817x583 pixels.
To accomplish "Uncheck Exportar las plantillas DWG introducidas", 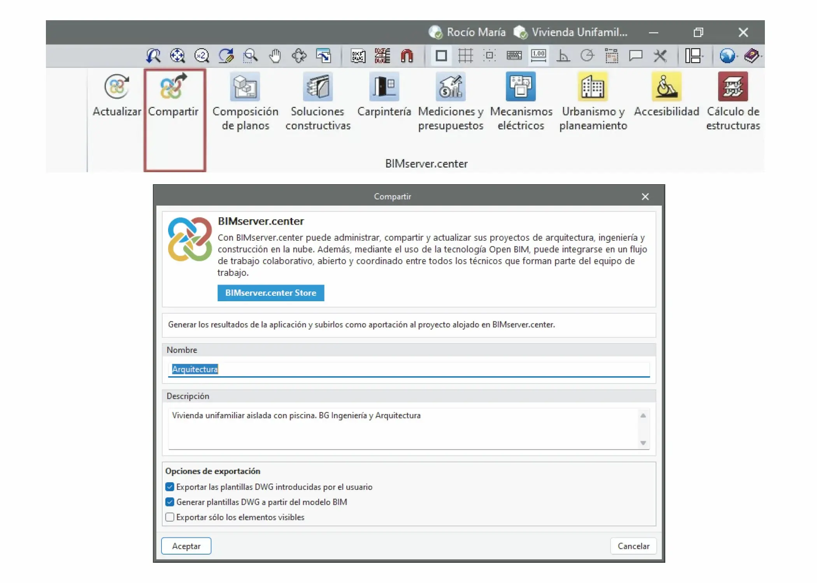I will click(x=170, y=487).
